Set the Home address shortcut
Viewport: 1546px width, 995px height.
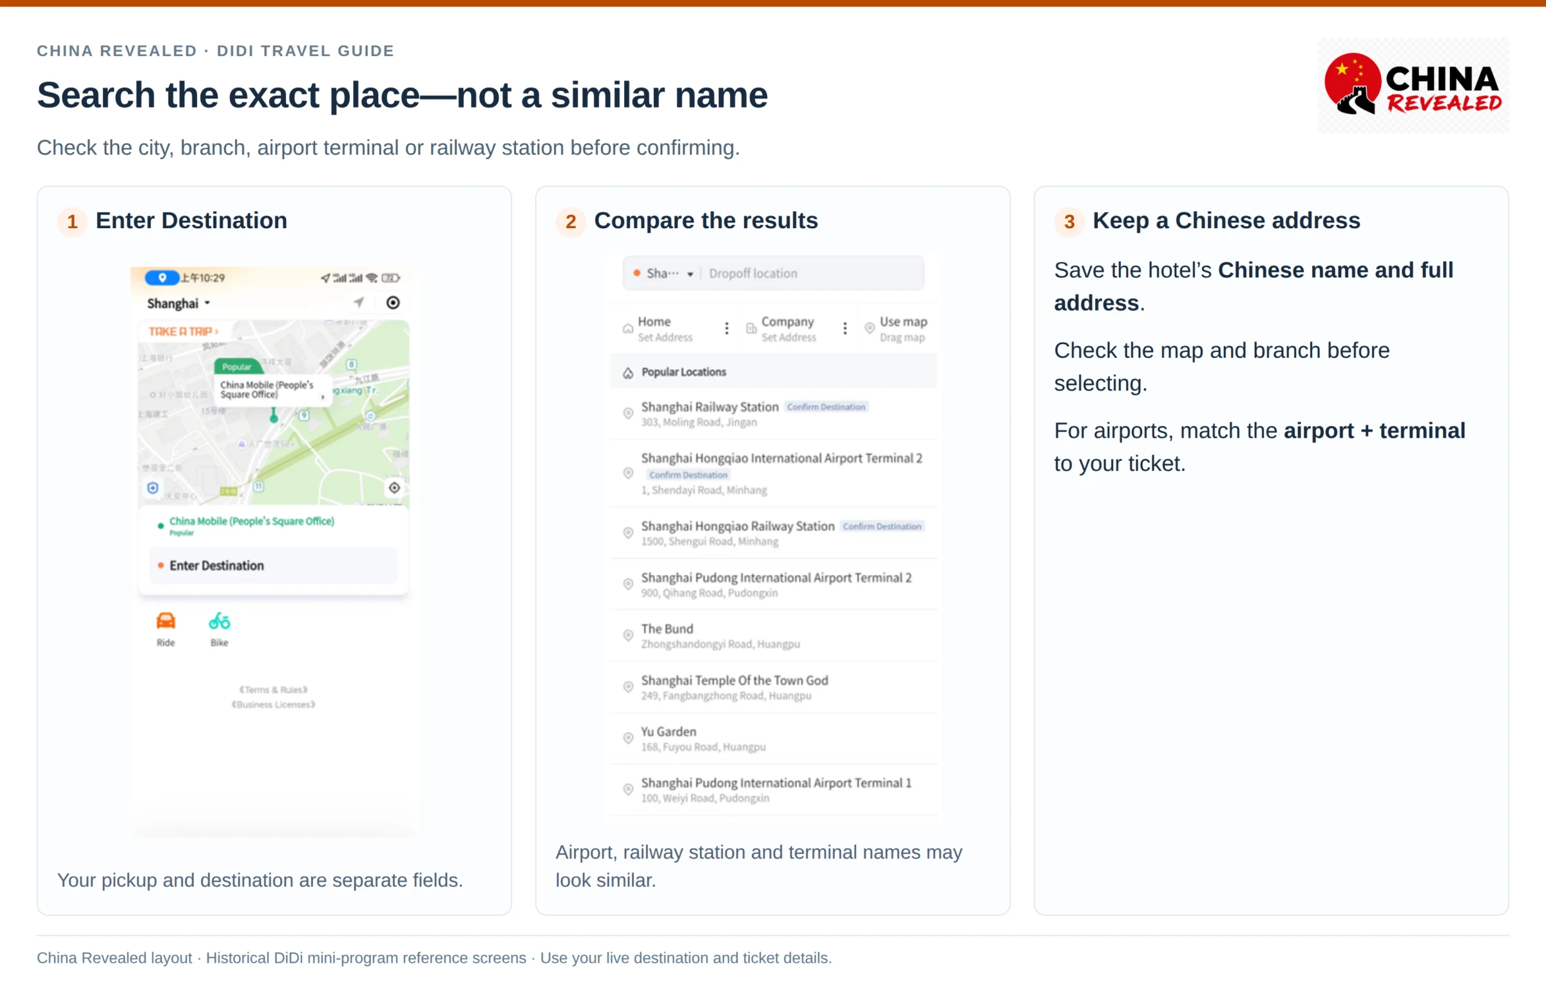click(x=664, y=329)
